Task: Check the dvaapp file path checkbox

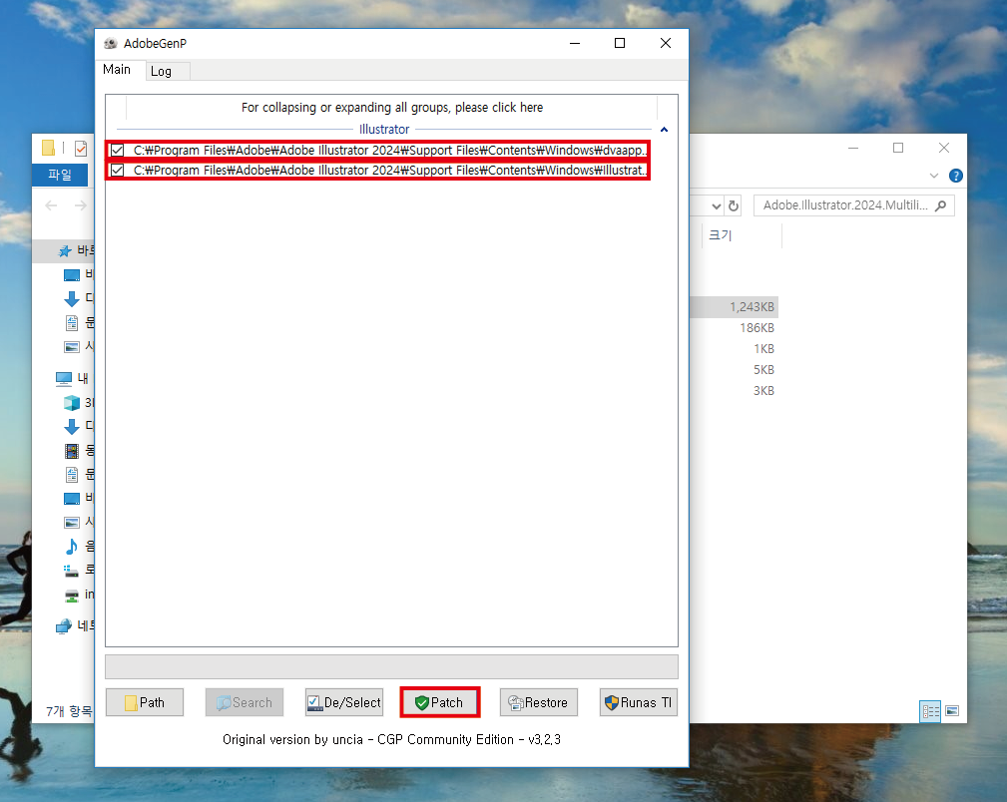Action: coord(118,151)
